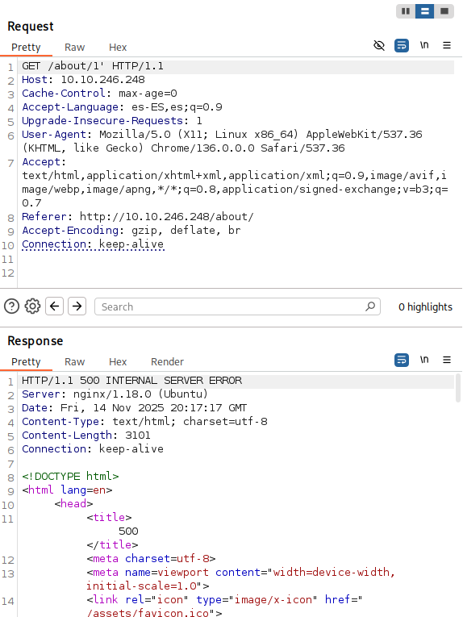This screenshot has width=463, height=617.
Task: Click Upgrade-Insecure-Requests header line
Action: (x=112, y=121)
